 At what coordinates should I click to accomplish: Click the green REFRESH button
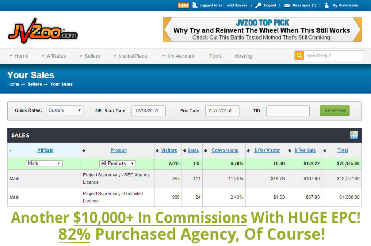[x=335, y=110]
